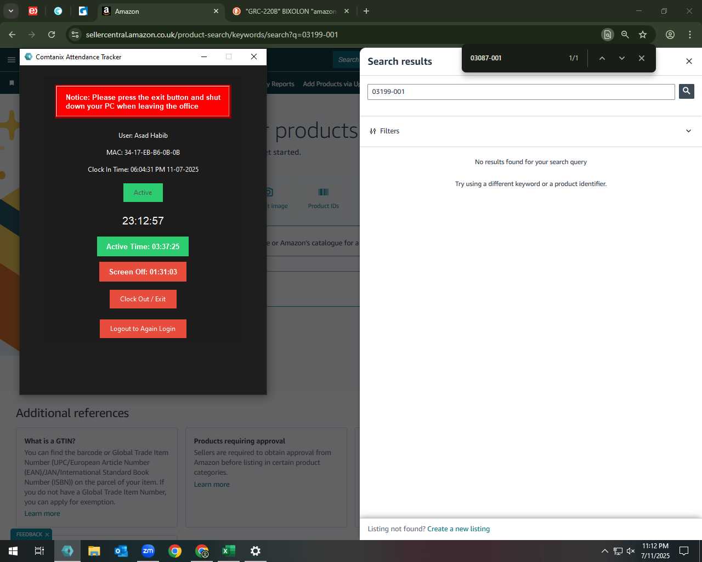Open a new browser tab

tap(366, 11)
